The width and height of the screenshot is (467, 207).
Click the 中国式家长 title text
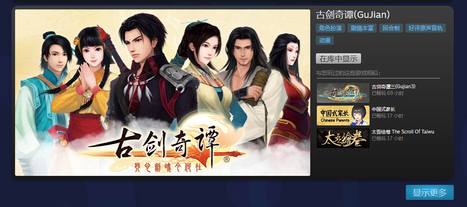click(x=383, y=109)
